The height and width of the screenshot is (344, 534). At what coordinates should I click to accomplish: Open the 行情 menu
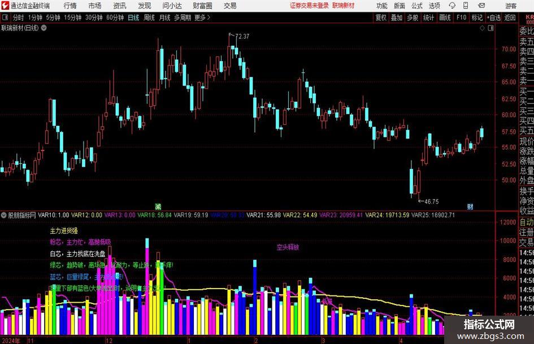pyautogui.click(x=70, y=6)
